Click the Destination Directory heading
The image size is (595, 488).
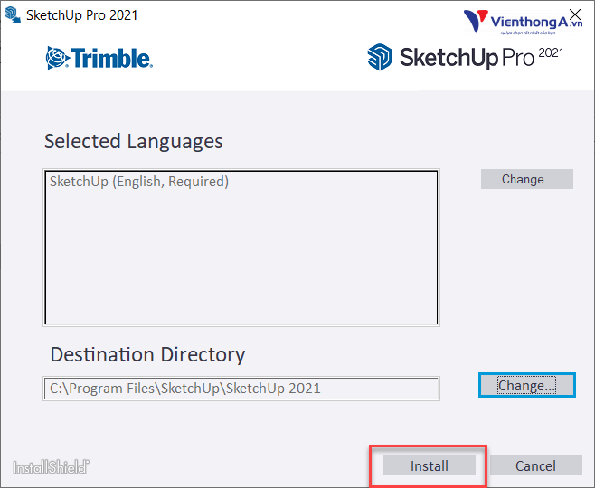(x=147, y=355)
